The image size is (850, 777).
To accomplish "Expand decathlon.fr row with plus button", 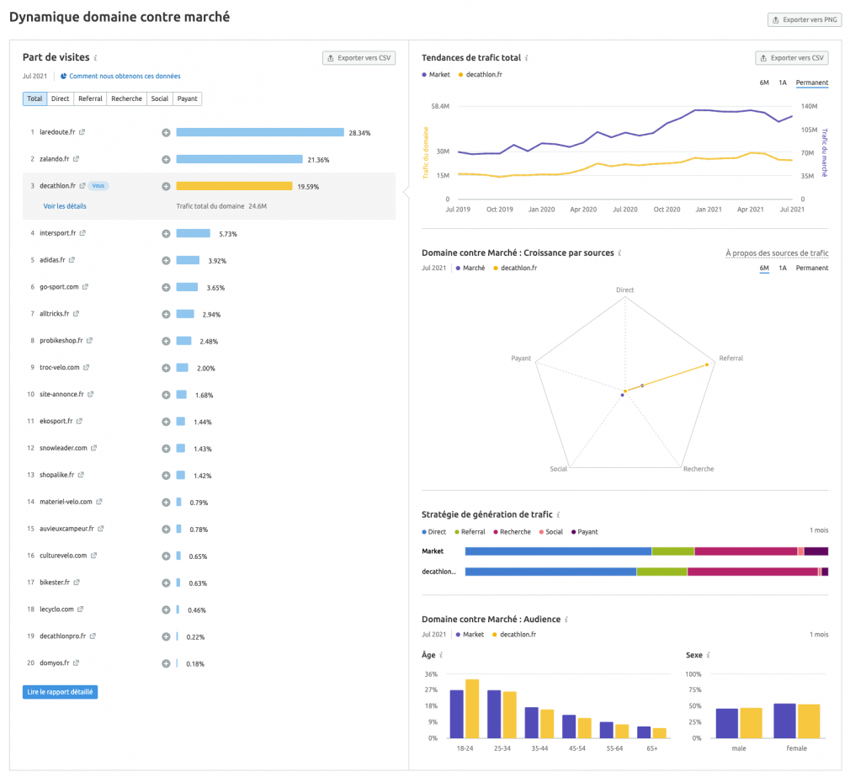I will [166, 187].
